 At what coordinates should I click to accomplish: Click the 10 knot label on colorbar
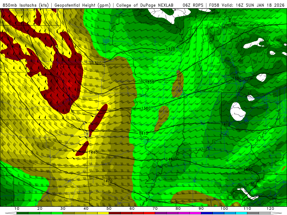coord(17,209)
